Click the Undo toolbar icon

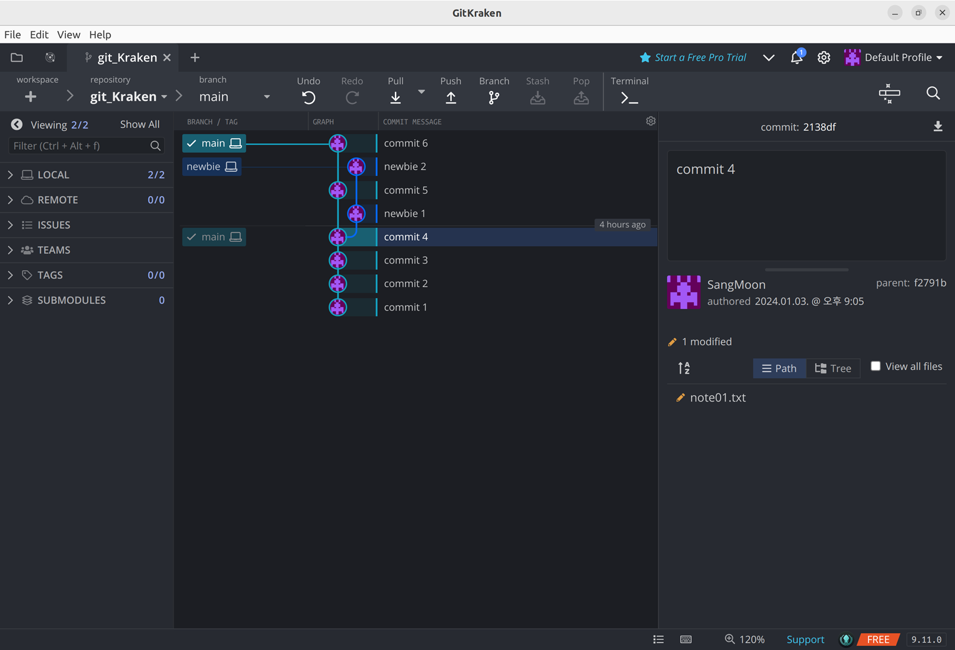[x=309, y=97]
